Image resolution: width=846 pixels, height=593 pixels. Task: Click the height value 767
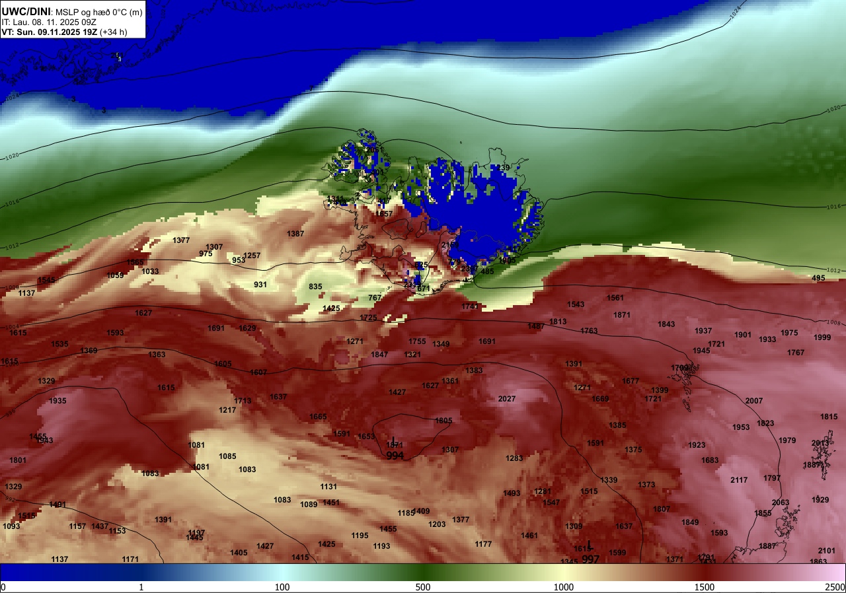(x=375, y=298)
